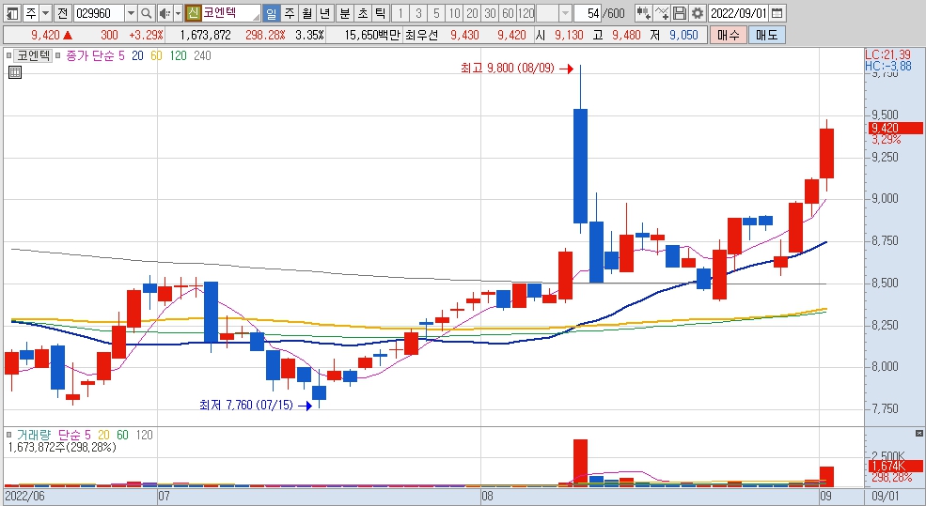Click the add candlestick chart icon
The image size is (926, 506).
pyautogui.click(x=644, y=13)
